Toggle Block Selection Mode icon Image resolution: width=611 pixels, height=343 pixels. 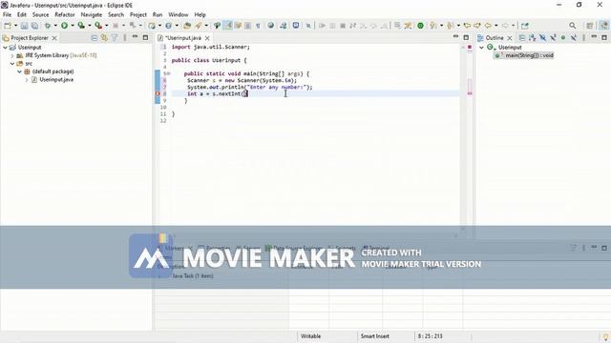tap(248, 26)
